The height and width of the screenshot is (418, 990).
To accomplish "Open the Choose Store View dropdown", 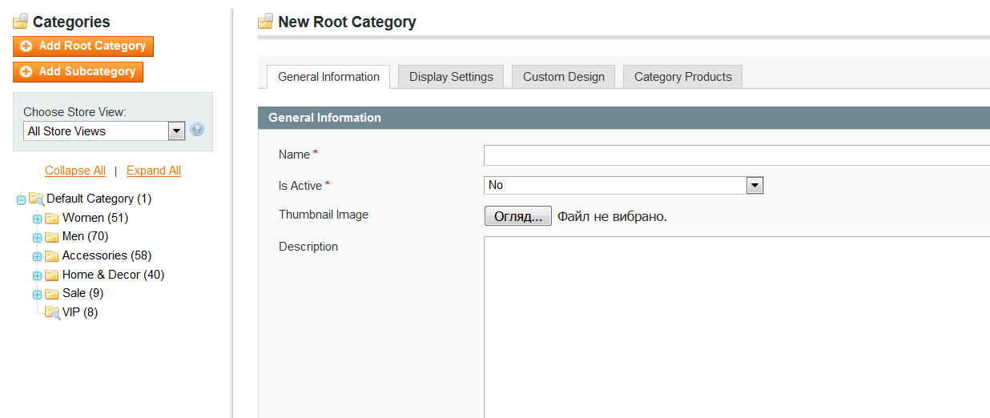I will pyautogui.click(x=105, y=131).
